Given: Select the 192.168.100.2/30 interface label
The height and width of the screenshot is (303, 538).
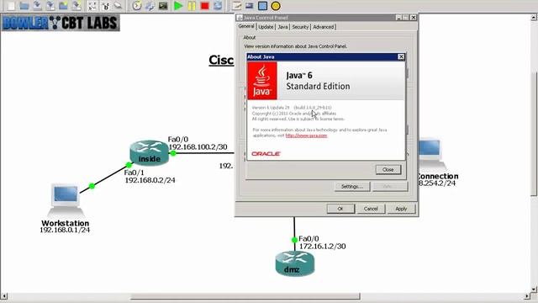Looking at the screenshot, I should click(x=198, y=147).
